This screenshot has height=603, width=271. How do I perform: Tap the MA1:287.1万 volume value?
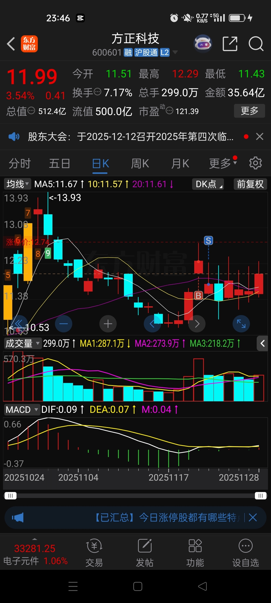102,343
